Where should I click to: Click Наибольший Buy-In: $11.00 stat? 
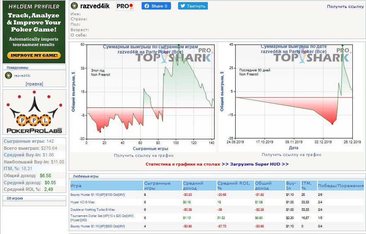[x=34, y=162]
